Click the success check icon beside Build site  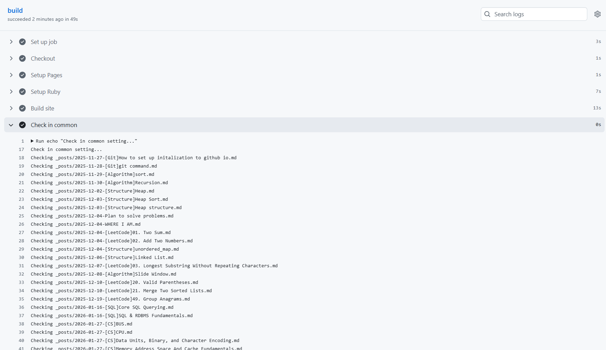click(23, 108)
